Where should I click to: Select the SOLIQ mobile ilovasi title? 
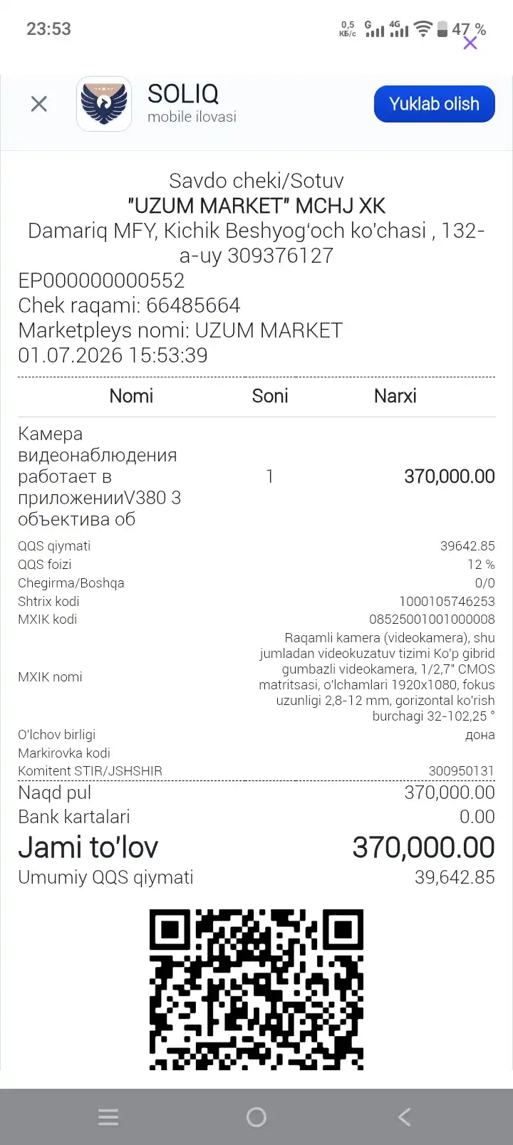pyautogui.click(x=192, y=103)
